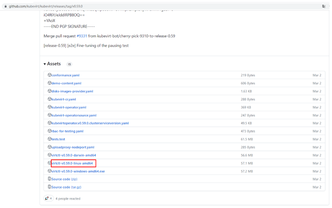332x208 pixels.
Task: Click the '-----END PGP SIGNATURE-----' line
Action: click(x=69, y=27)
